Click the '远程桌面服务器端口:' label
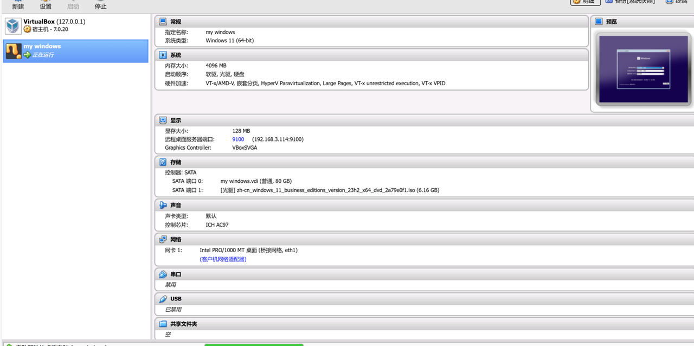This screenshot has height=346, width=694. pos(190,139)
